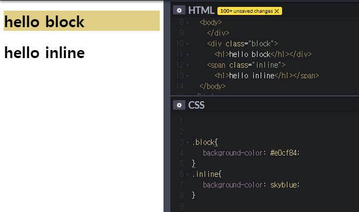Click background-color property on CSS line 7
Viewport: 359px width, 212px height.
coord(232,185)
